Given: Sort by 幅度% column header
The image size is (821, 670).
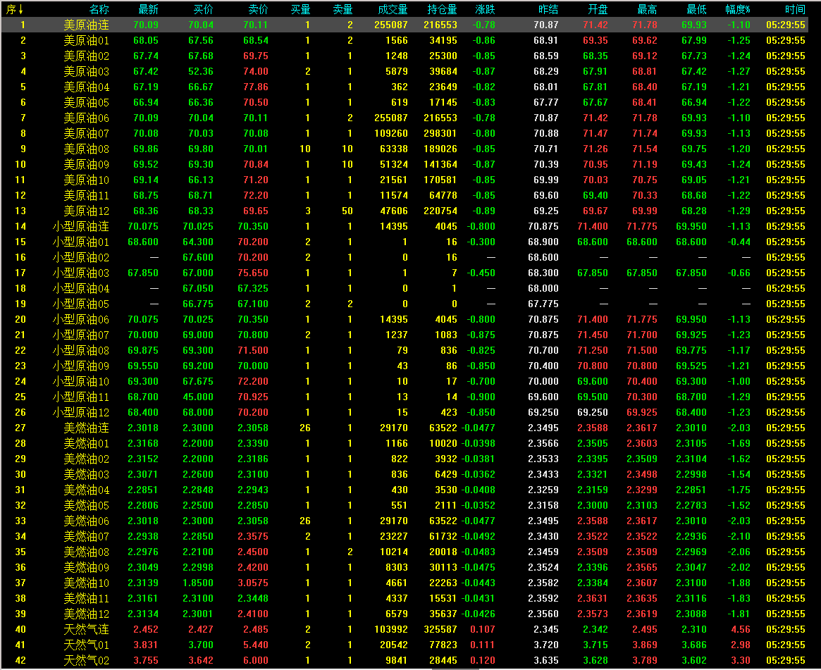Looking at the screenshot, I should (738, 9).
